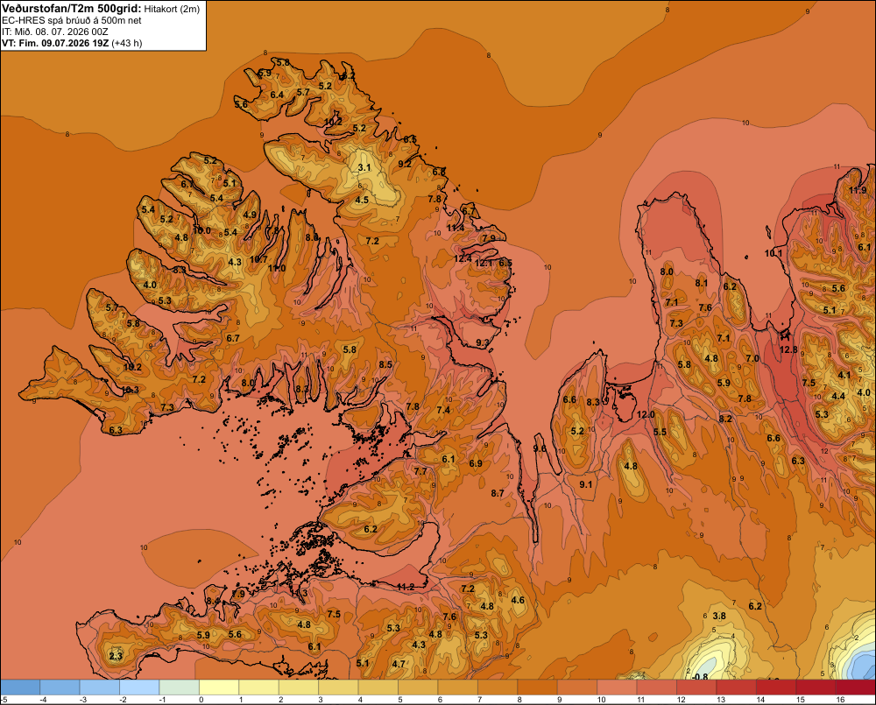Click the 9.6 temperature label
The image size is (876, 705).
(x=540, y=448)
